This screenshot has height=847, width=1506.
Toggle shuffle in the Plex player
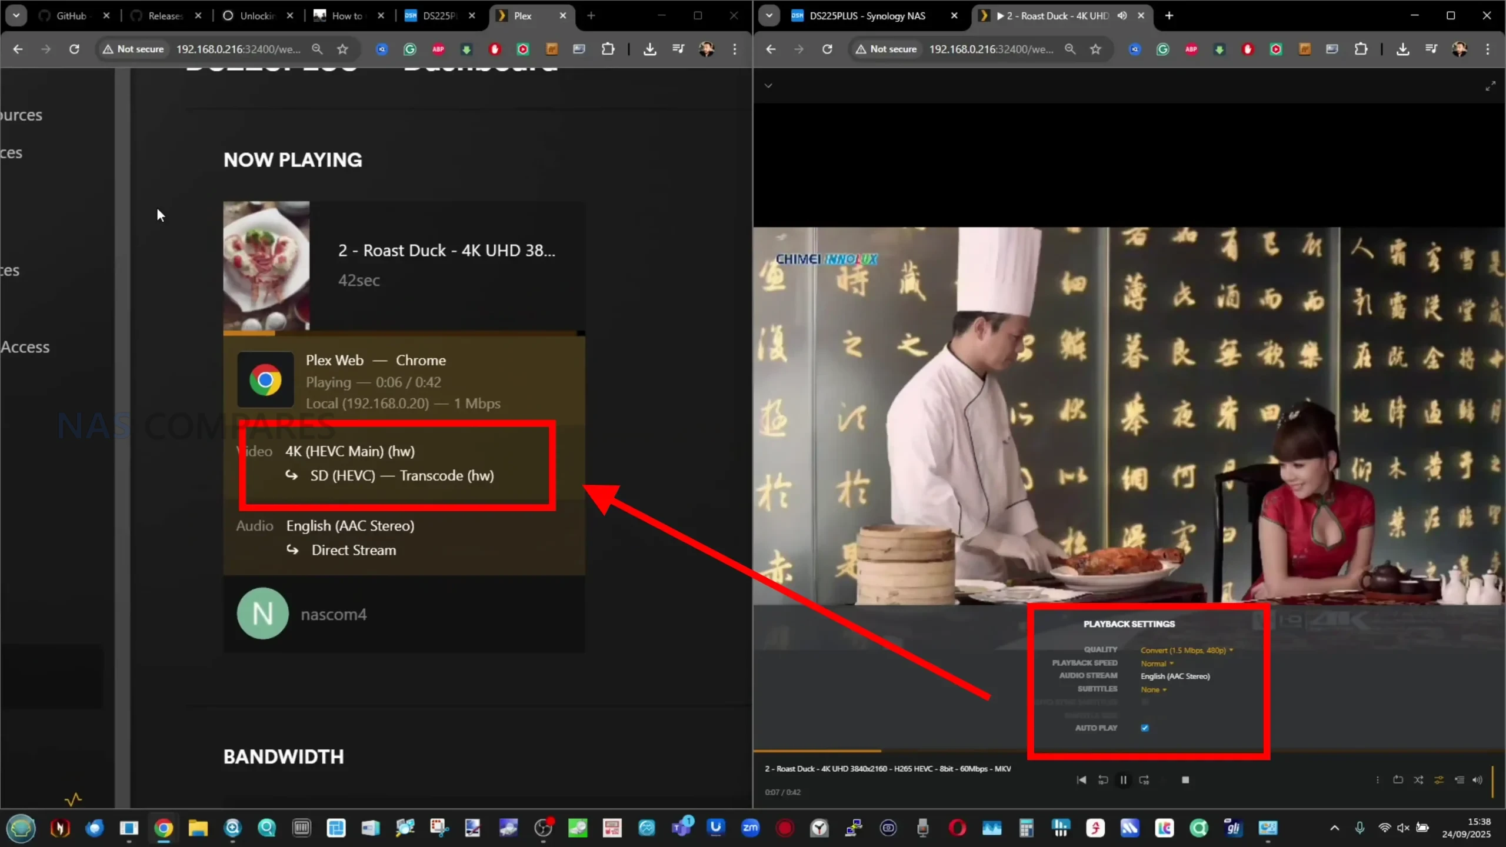(1418, 780)
